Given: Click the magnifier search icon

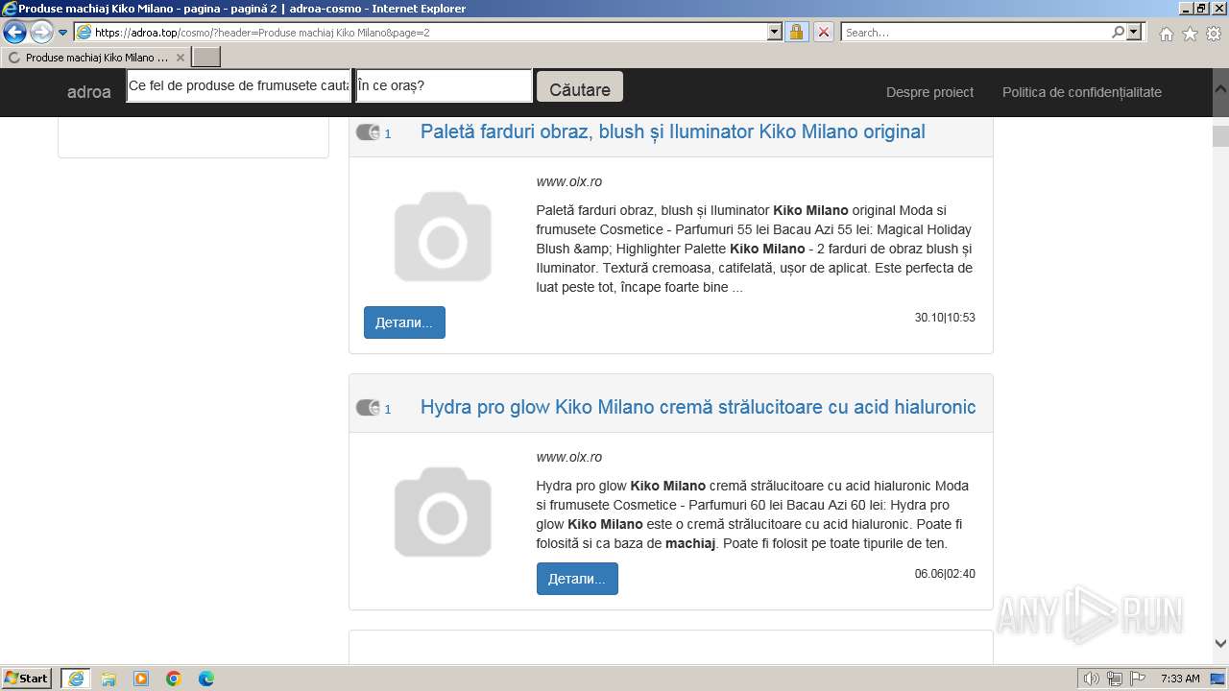Looking at the screenshot, I should 1118,32.
